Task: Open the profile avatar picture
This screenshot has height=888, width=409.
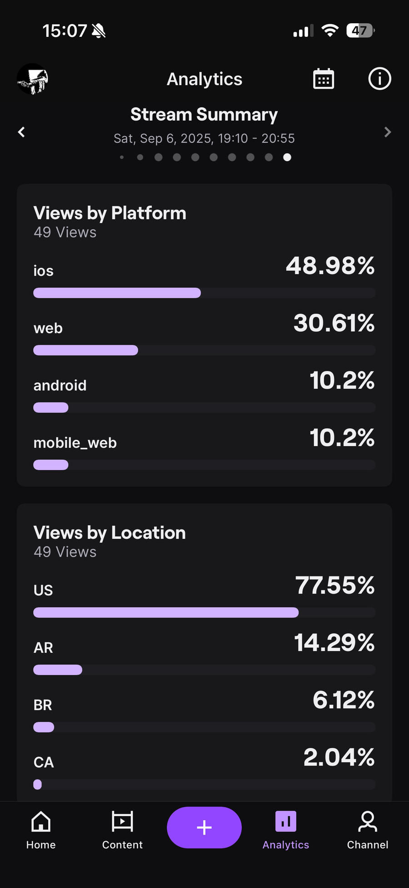Action: point(33,79)
